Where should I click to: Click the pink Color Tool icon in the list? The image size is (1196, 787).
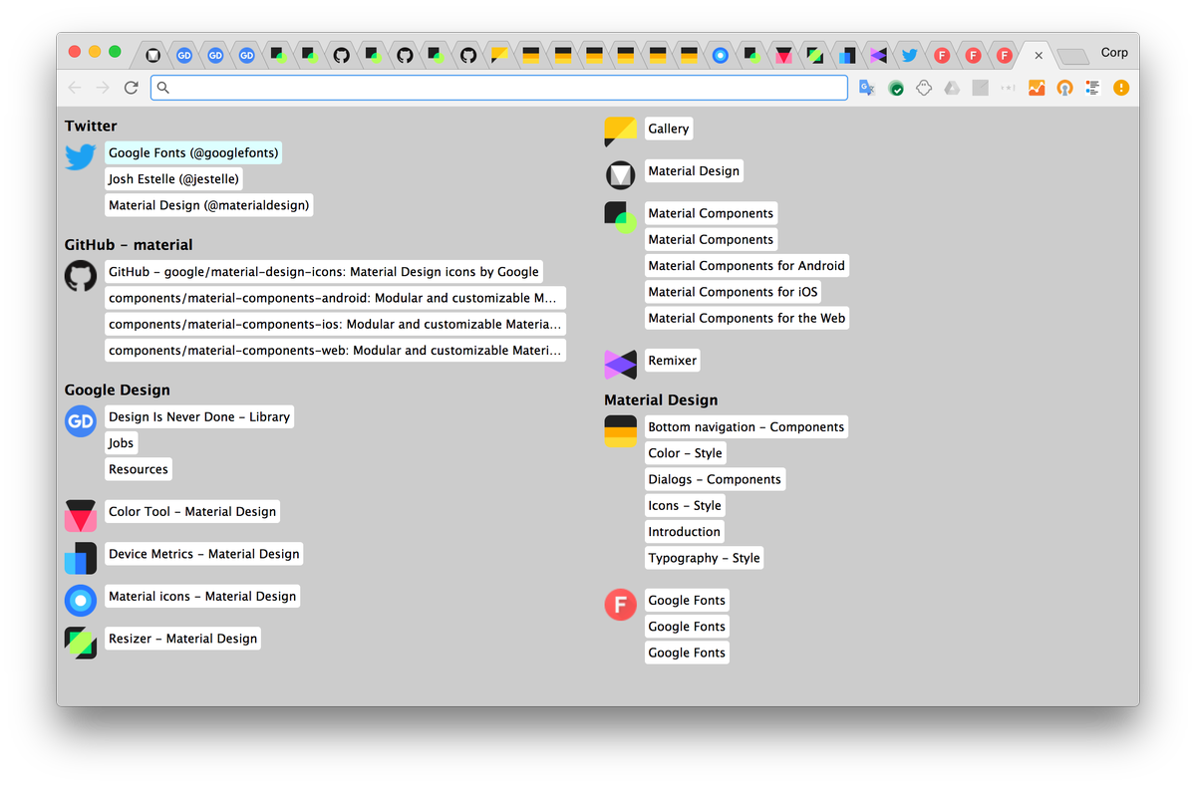(81, 516)
